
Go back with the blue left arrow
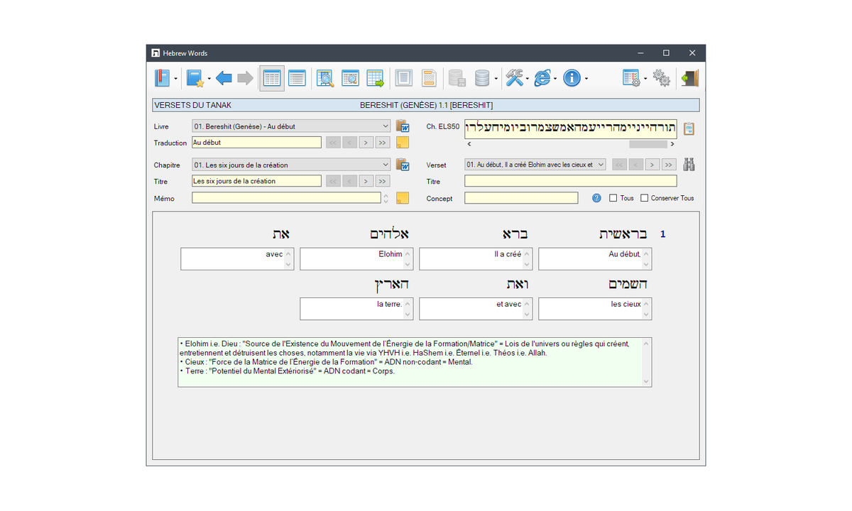(224, 78)
